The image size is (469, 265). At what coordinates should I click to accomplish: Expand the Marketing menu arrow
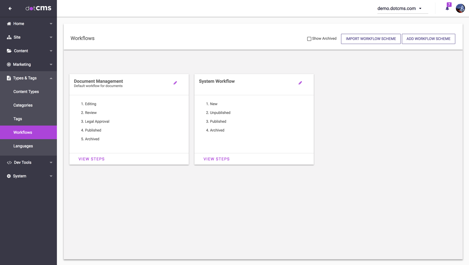coord(51,65)
